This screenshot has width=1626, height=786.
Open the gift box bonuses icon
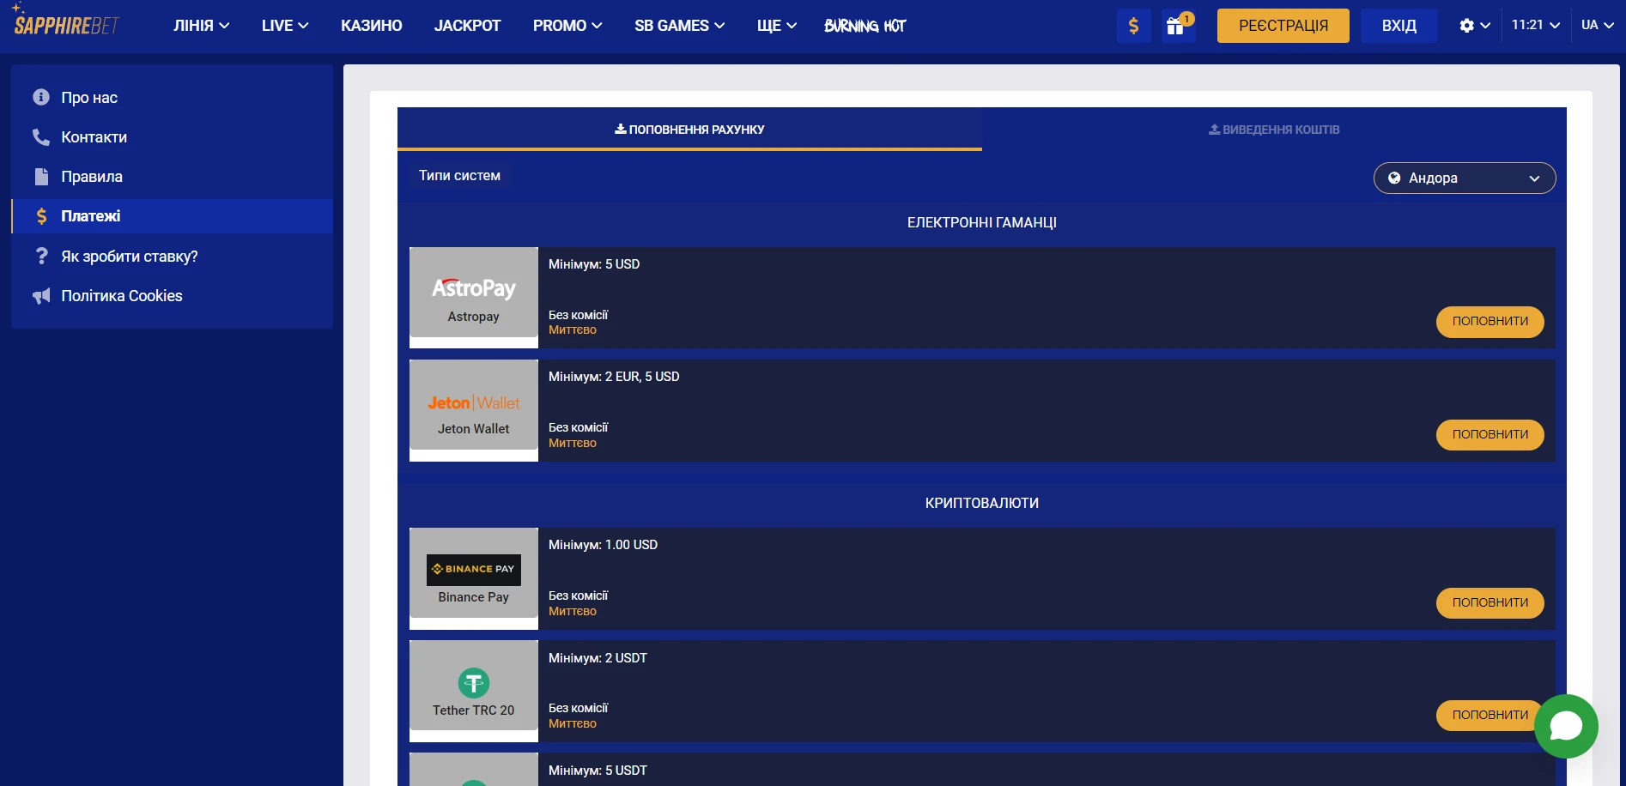coord(1178,26)
